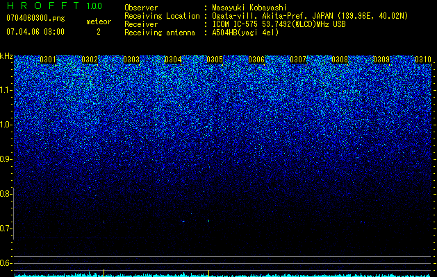Click the 0304 time marker
437x277 pixels.
coord(173,60)
